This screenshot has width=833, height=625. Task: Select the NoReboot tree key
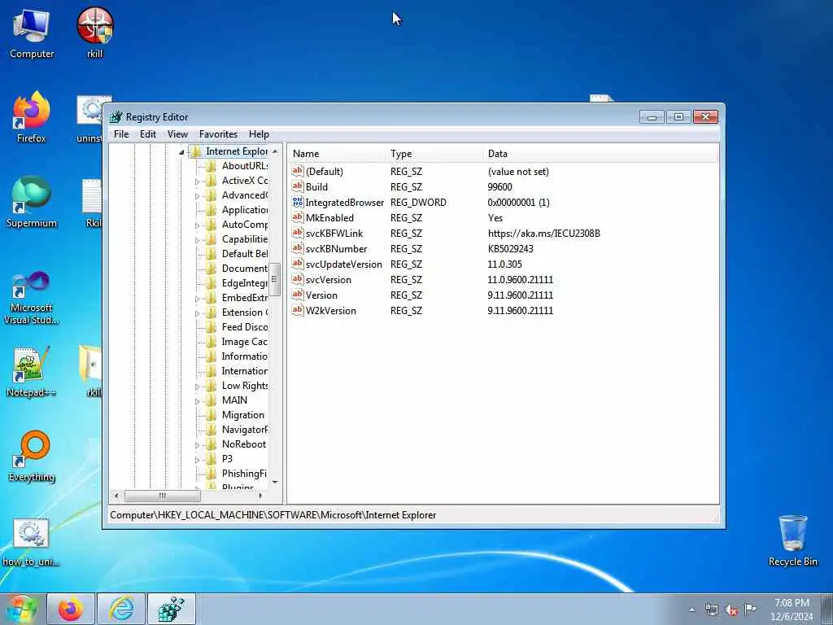pos(244,444)
